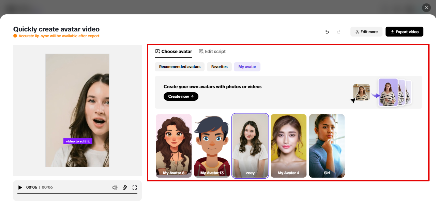
Task: Select the Siri avatar thumbnail
Action: coord(327,146)
